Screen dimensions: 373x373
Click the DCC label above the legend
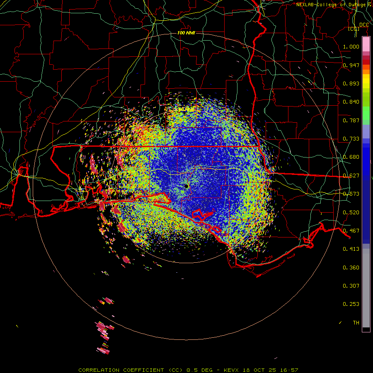click(x=364, y=25)
